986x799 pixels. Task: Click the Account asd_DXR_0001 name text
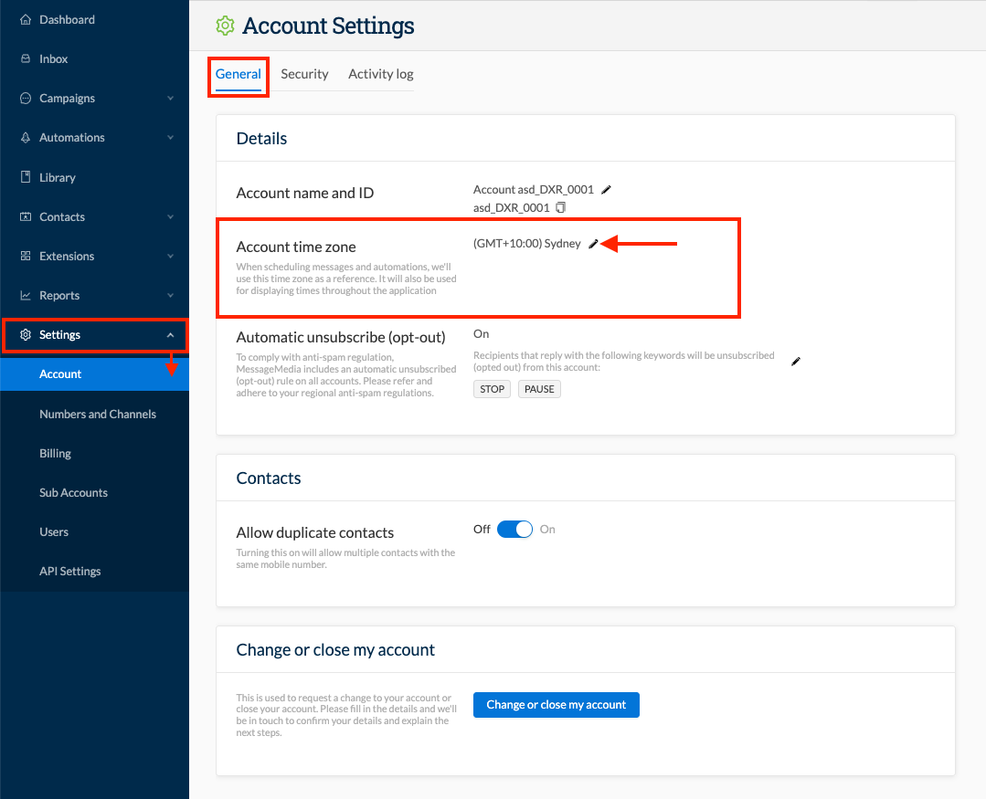tap(534, 190)
